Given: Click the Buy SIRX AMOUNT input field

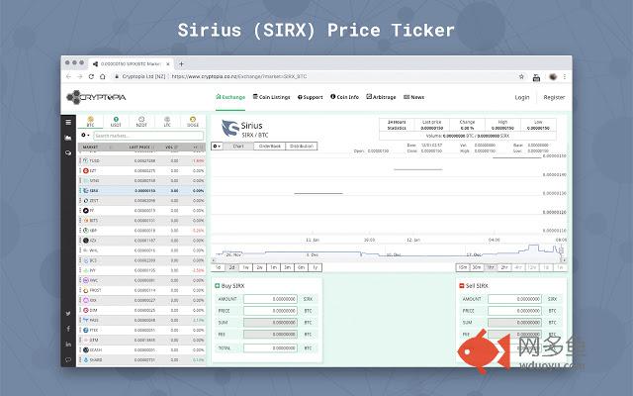Looking at the screenshot, I should tap(270, 299).
